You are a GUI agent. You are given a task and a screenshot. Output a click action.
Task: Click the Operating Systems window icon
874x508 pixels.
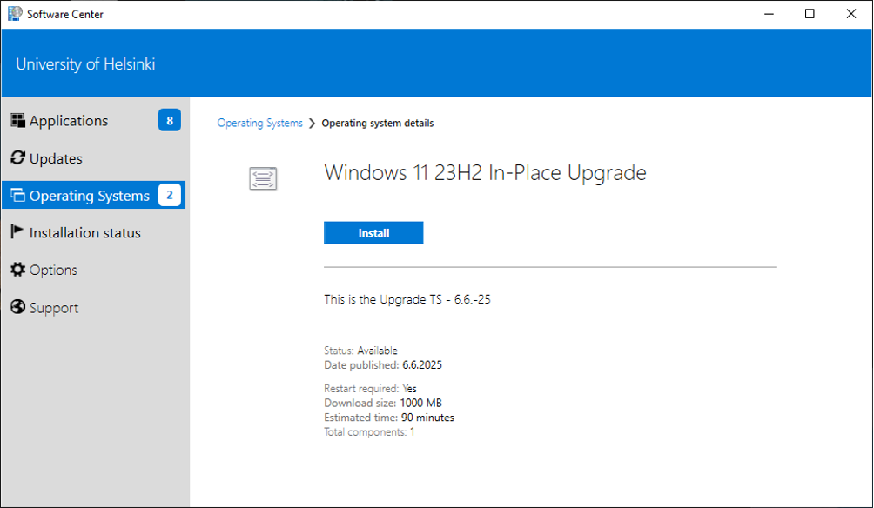click(17, 196)
